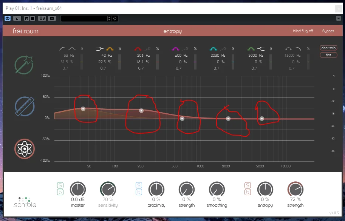Image resolution: width=345 pixels, height=221 pixels.
Task: Enable the R automation read button
Action: [26, 19]
